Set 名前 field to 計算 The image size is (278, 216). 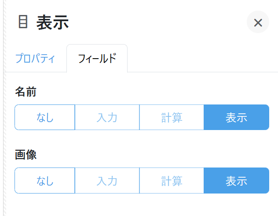(x=172, y=117)
